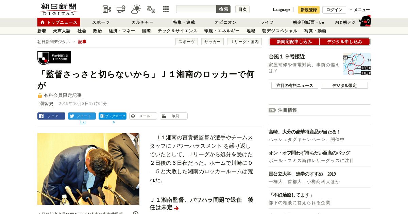Viewport: 408px width, 214px height.
Task: Open 新着 in the sub navigation
Action: (x=42, y=31)
